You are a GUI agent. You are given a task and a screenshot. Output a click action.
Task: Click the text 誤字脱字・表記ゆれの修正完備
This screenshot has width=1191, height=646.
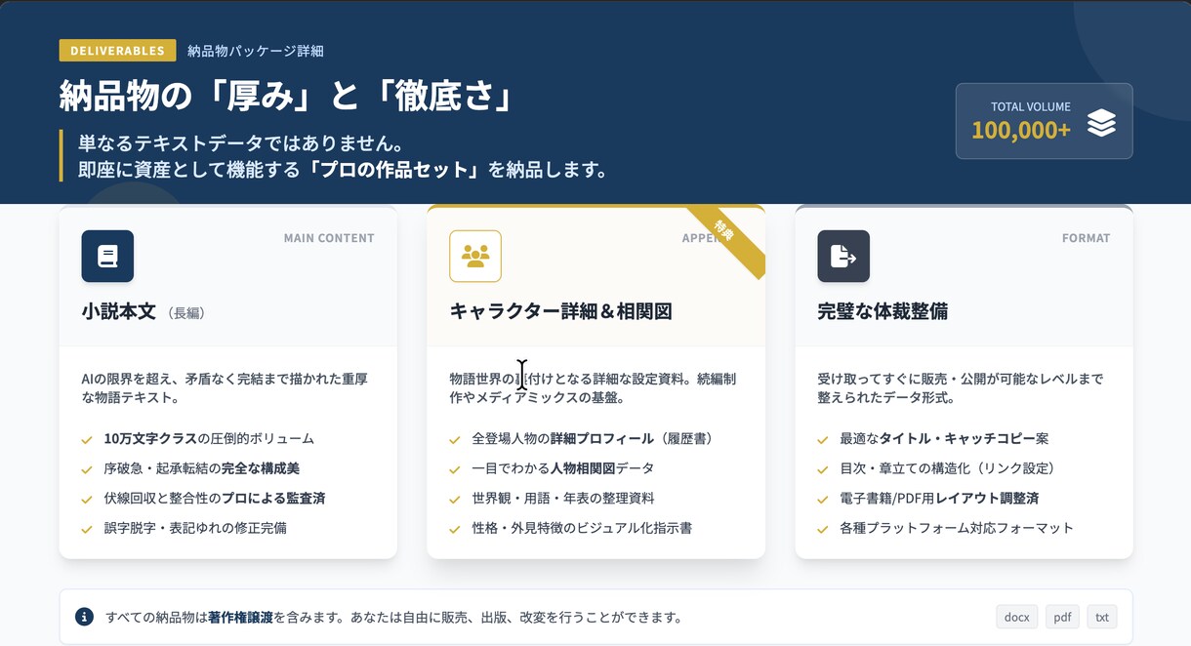[x=195, y=528]
